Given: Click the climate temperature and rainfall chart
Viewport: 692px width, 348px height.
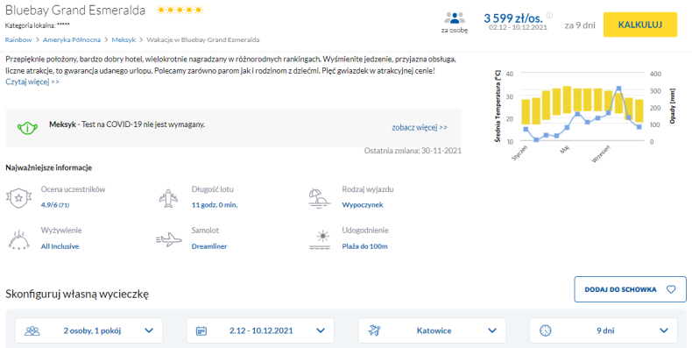Looking at the screenshot, I should pos(585,117).
